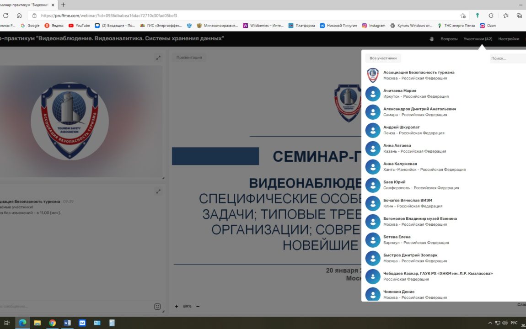Open Chrome from the taskbar
The image size is (526, 329).
coord(52,323)
